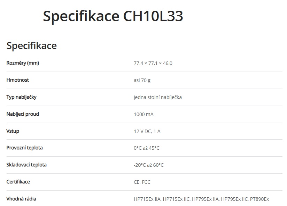Click the weight value 'asi 70 g'

pos(142,80)
